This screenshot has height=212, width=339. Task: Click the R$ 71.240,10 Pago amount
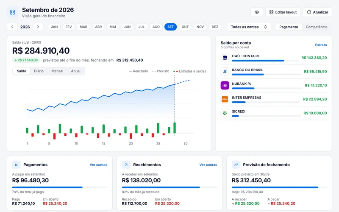[x=23, y=204]
